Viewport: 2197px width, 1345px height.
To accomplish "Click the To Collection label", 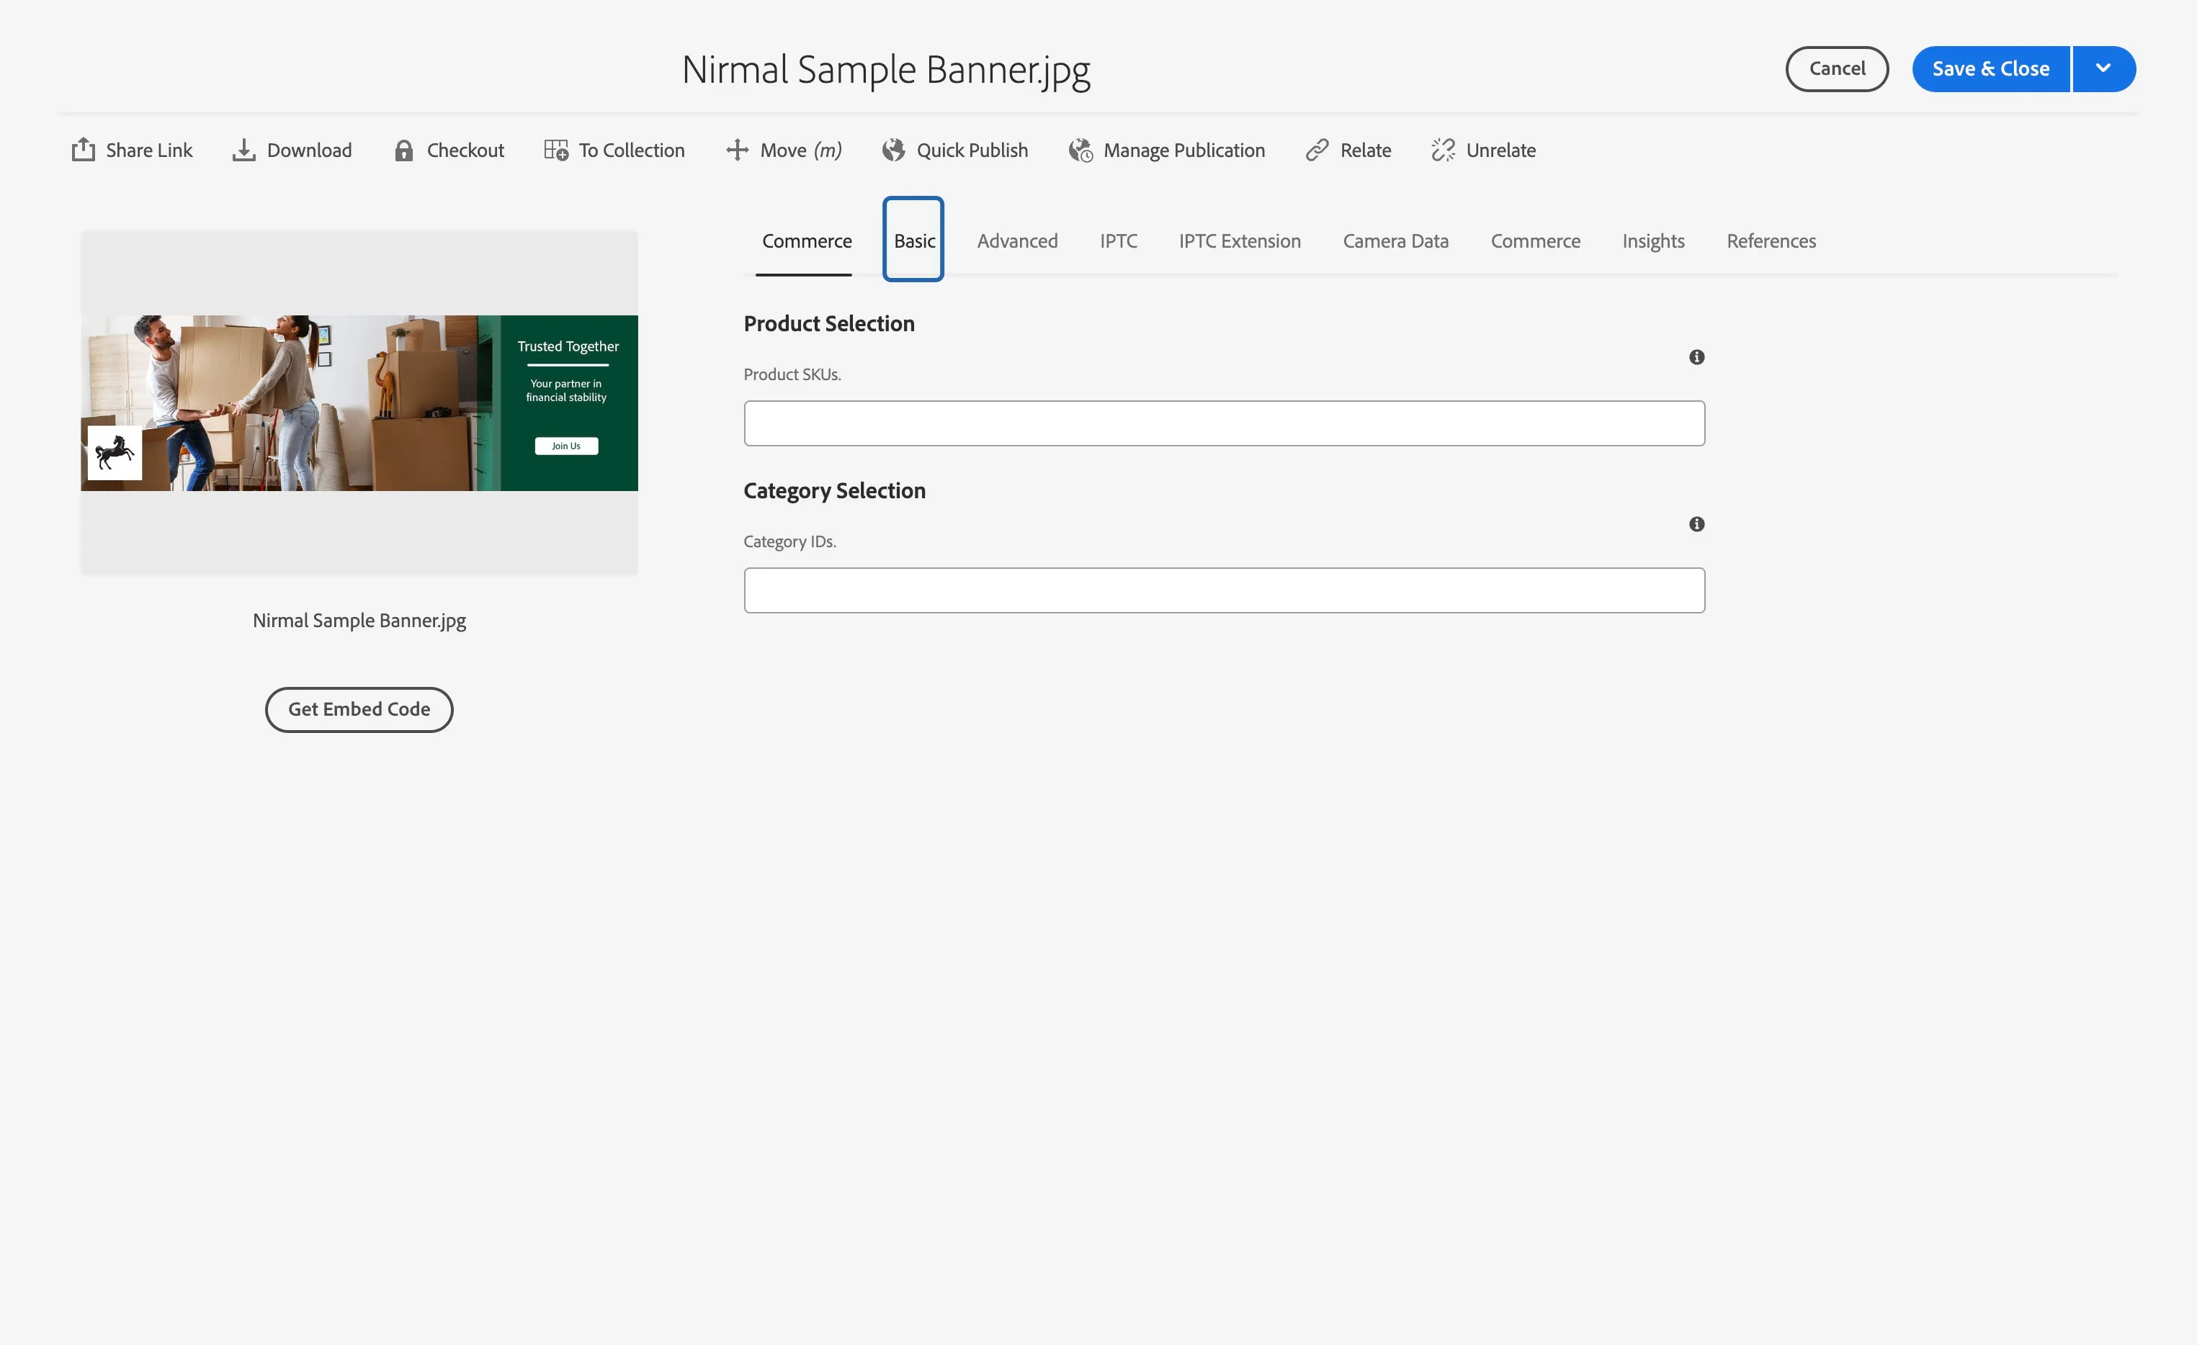I will pyautogui.click(x=631, y=150).
